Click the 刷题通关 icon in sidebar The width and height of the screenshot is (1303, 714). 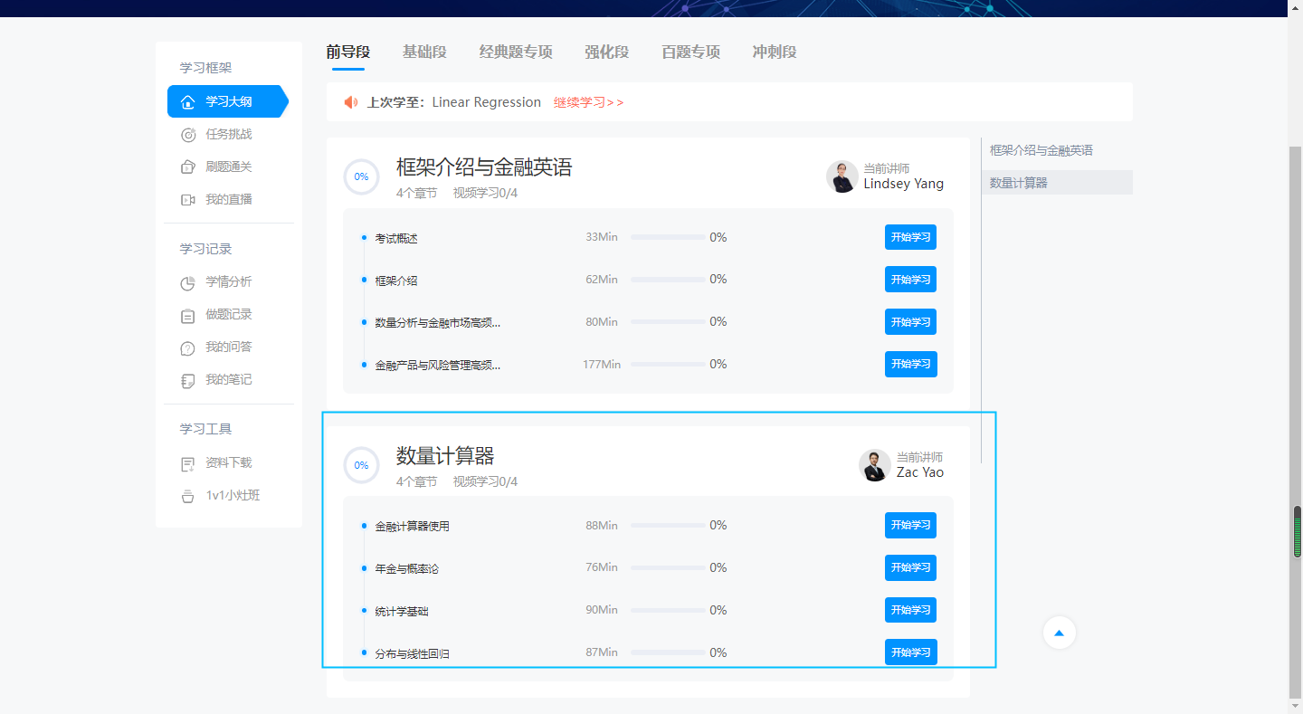coord(188,167)
